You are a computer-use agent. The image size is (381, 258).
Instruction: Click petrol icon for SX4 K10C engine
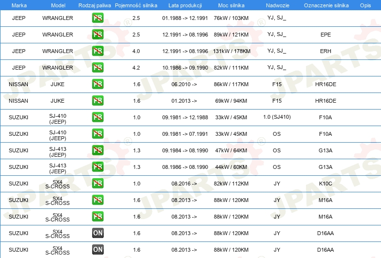[x=97, y=183]
